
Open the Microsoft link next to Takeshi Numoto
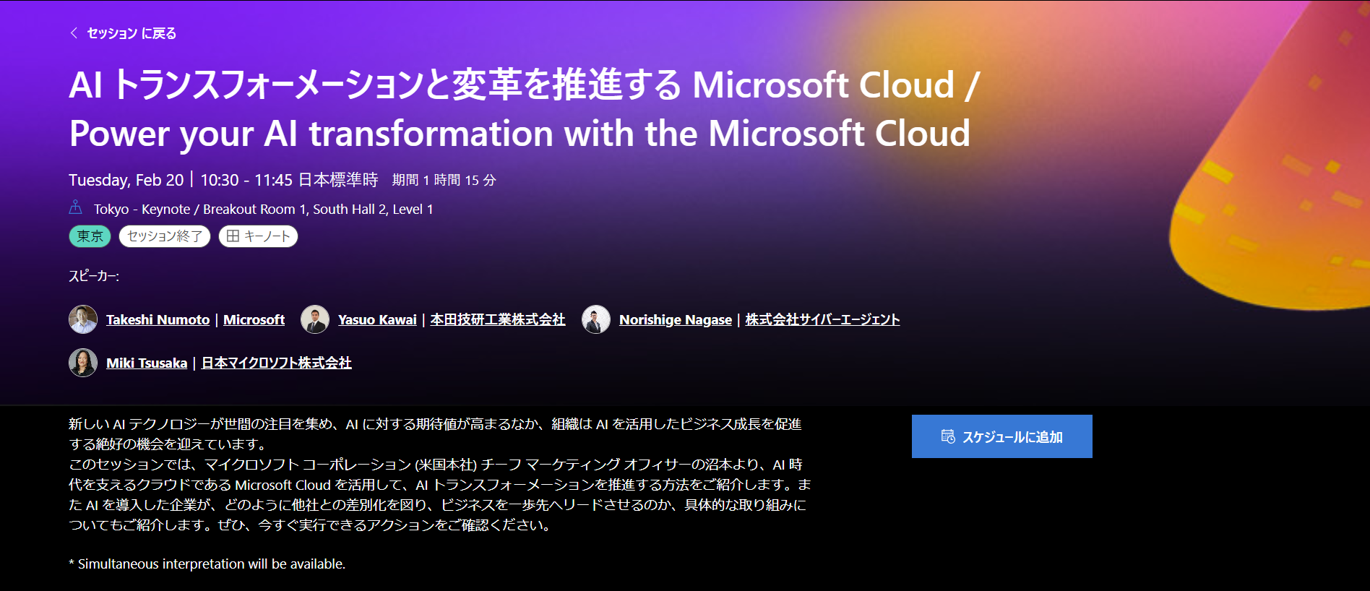click(254, 319)
